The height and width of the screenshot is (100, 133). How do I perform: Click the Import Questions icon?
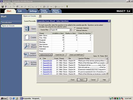(x=26, y=55)
